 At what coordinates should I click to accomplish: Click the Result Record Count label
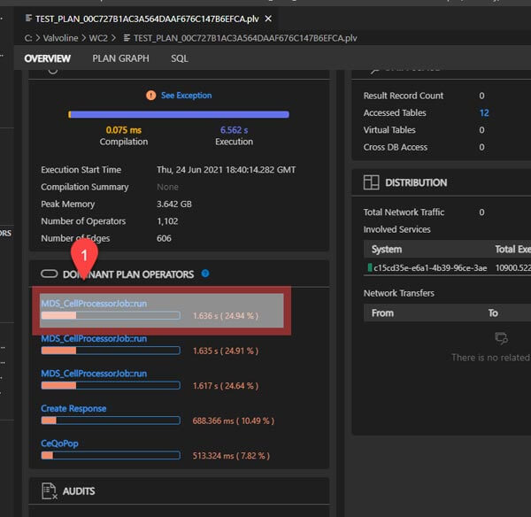404,96
